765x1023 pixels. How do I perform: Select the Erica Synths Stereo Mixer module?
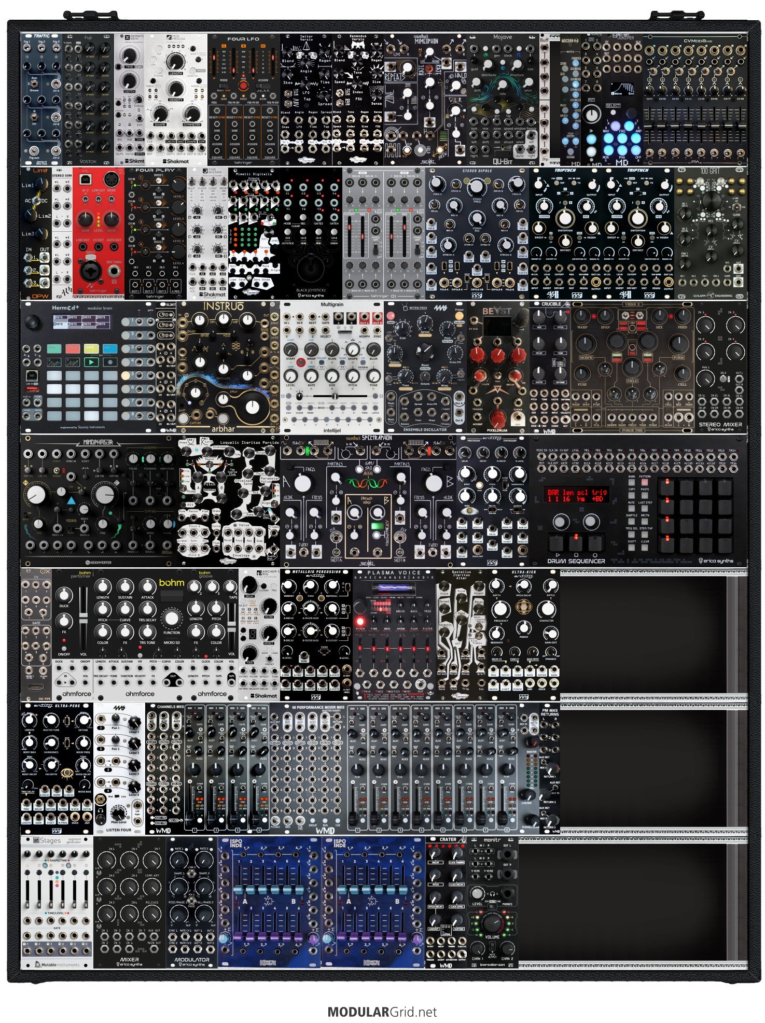pos(721,367)
